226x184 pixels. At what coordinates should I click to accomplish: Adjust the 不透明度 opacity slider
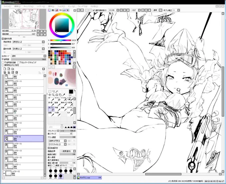coord(29,59)
